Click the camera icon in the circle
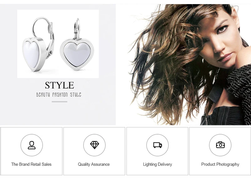 [x=220, y=145]
